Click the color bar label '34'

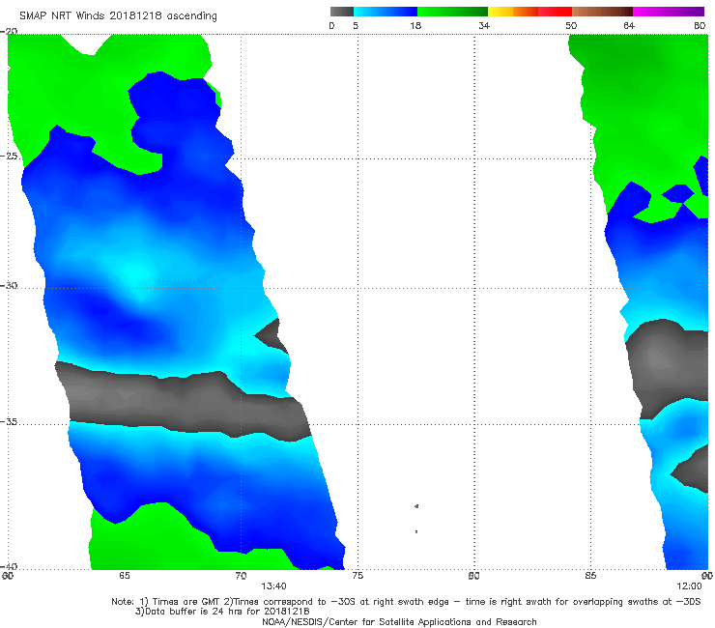(484, 26)
